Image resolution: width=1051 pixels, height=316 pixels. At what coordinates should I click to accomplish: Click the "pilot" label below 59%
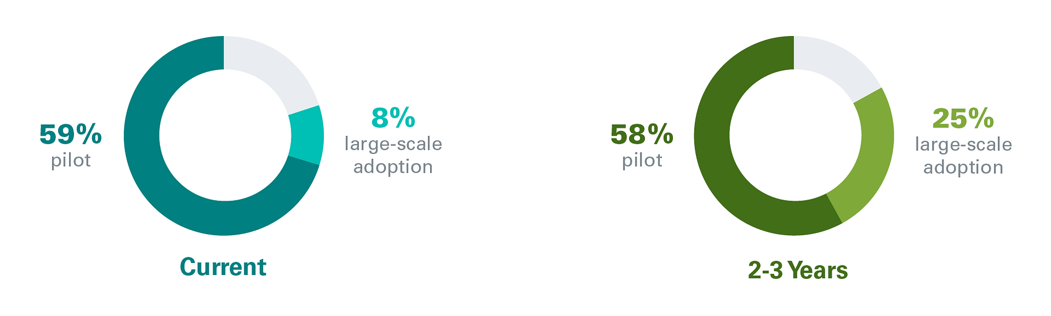click(x=71, y=160)
